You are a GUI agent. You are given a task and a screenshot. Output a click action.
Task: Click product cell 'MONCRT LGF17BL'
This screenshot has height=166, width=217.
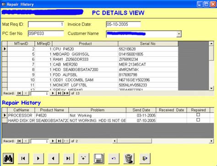tap(85, 85)
